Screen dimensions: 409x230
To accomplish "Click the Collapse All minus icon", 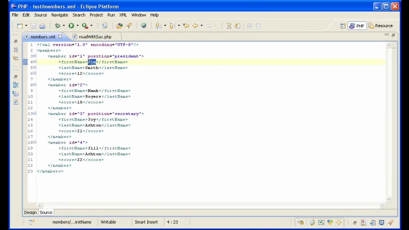I will [259, 26].
